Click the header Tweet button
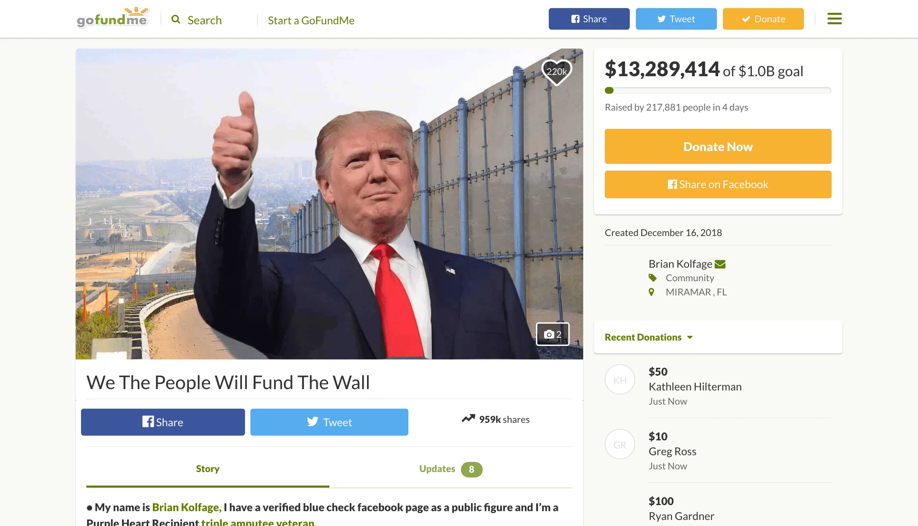The width and height of the screenshot is (918, 526). click(676, 19)
